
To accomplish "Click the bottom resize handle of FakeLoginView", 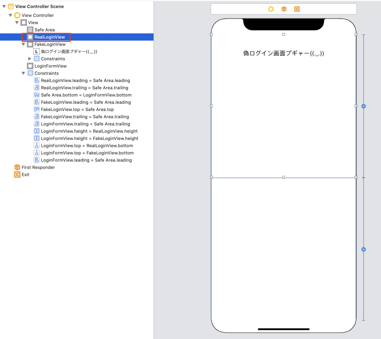I will coord(284,177).
